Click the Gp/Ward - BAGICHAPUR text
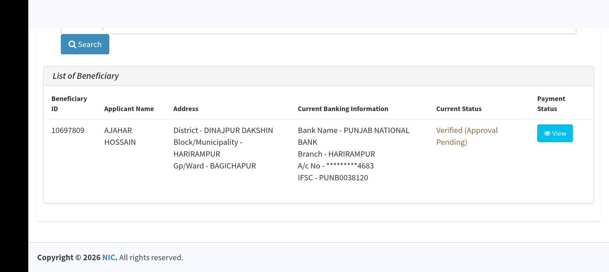The image size is (609, 272). (214, 166)
